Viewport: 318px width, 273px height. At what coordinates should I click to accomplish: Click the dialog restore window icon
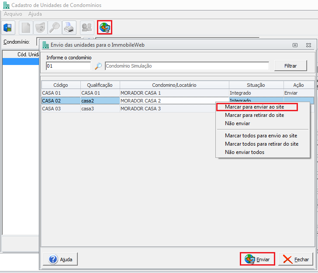[x=295, y=45]
